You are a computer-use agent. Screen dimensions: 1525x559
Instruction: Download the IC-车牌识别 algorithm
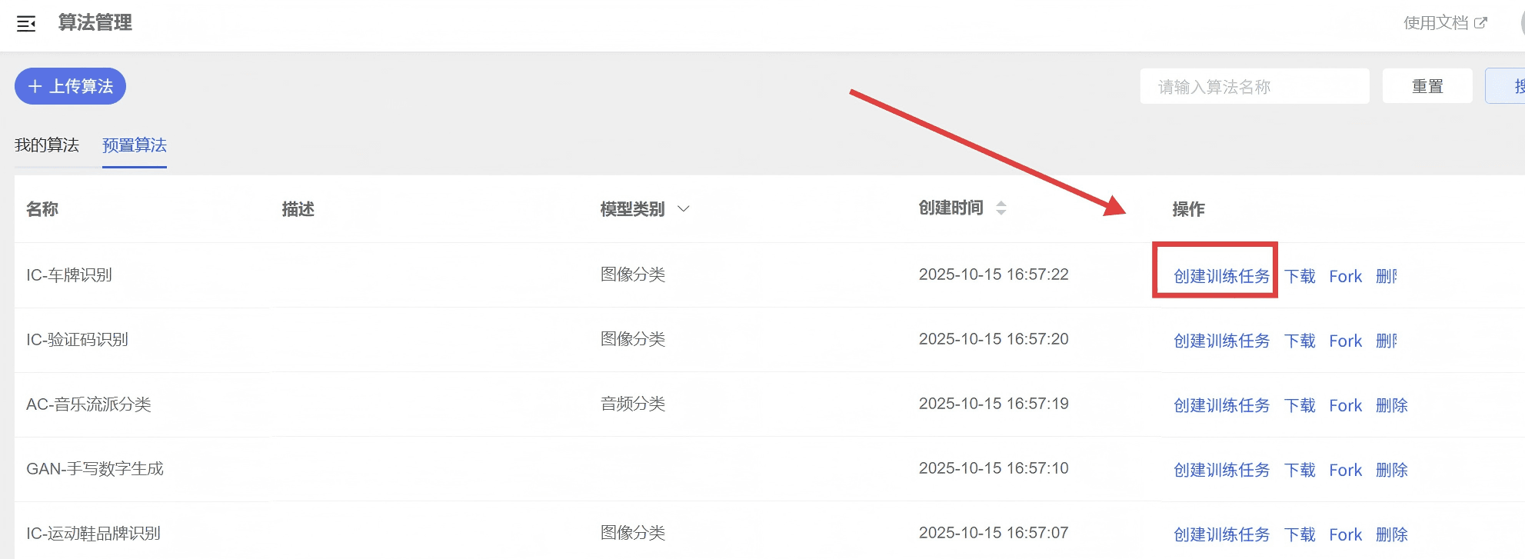(1300, 276)
